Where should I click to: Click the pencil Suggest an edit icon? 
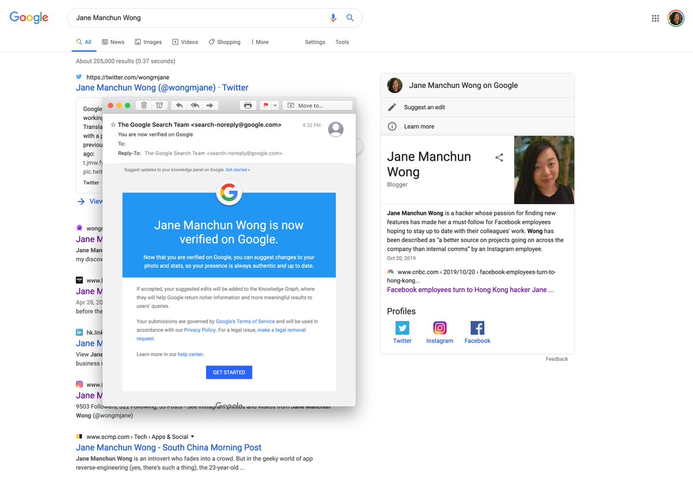point(392,107)
